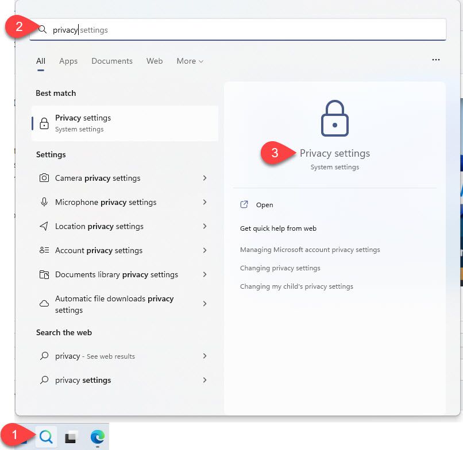Click the Open external-link icon
This screenshot has width=463, height=450.
coord(244,204)
